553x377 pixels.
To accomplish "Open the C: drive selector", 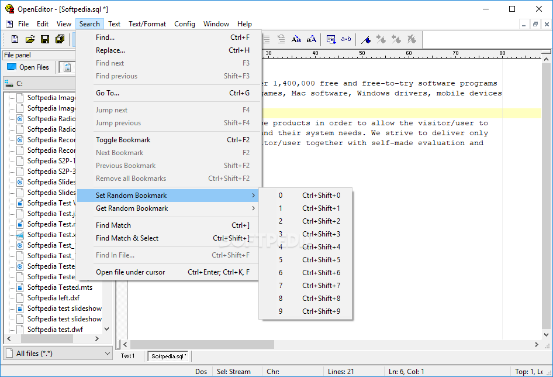I will pos(40,83).
